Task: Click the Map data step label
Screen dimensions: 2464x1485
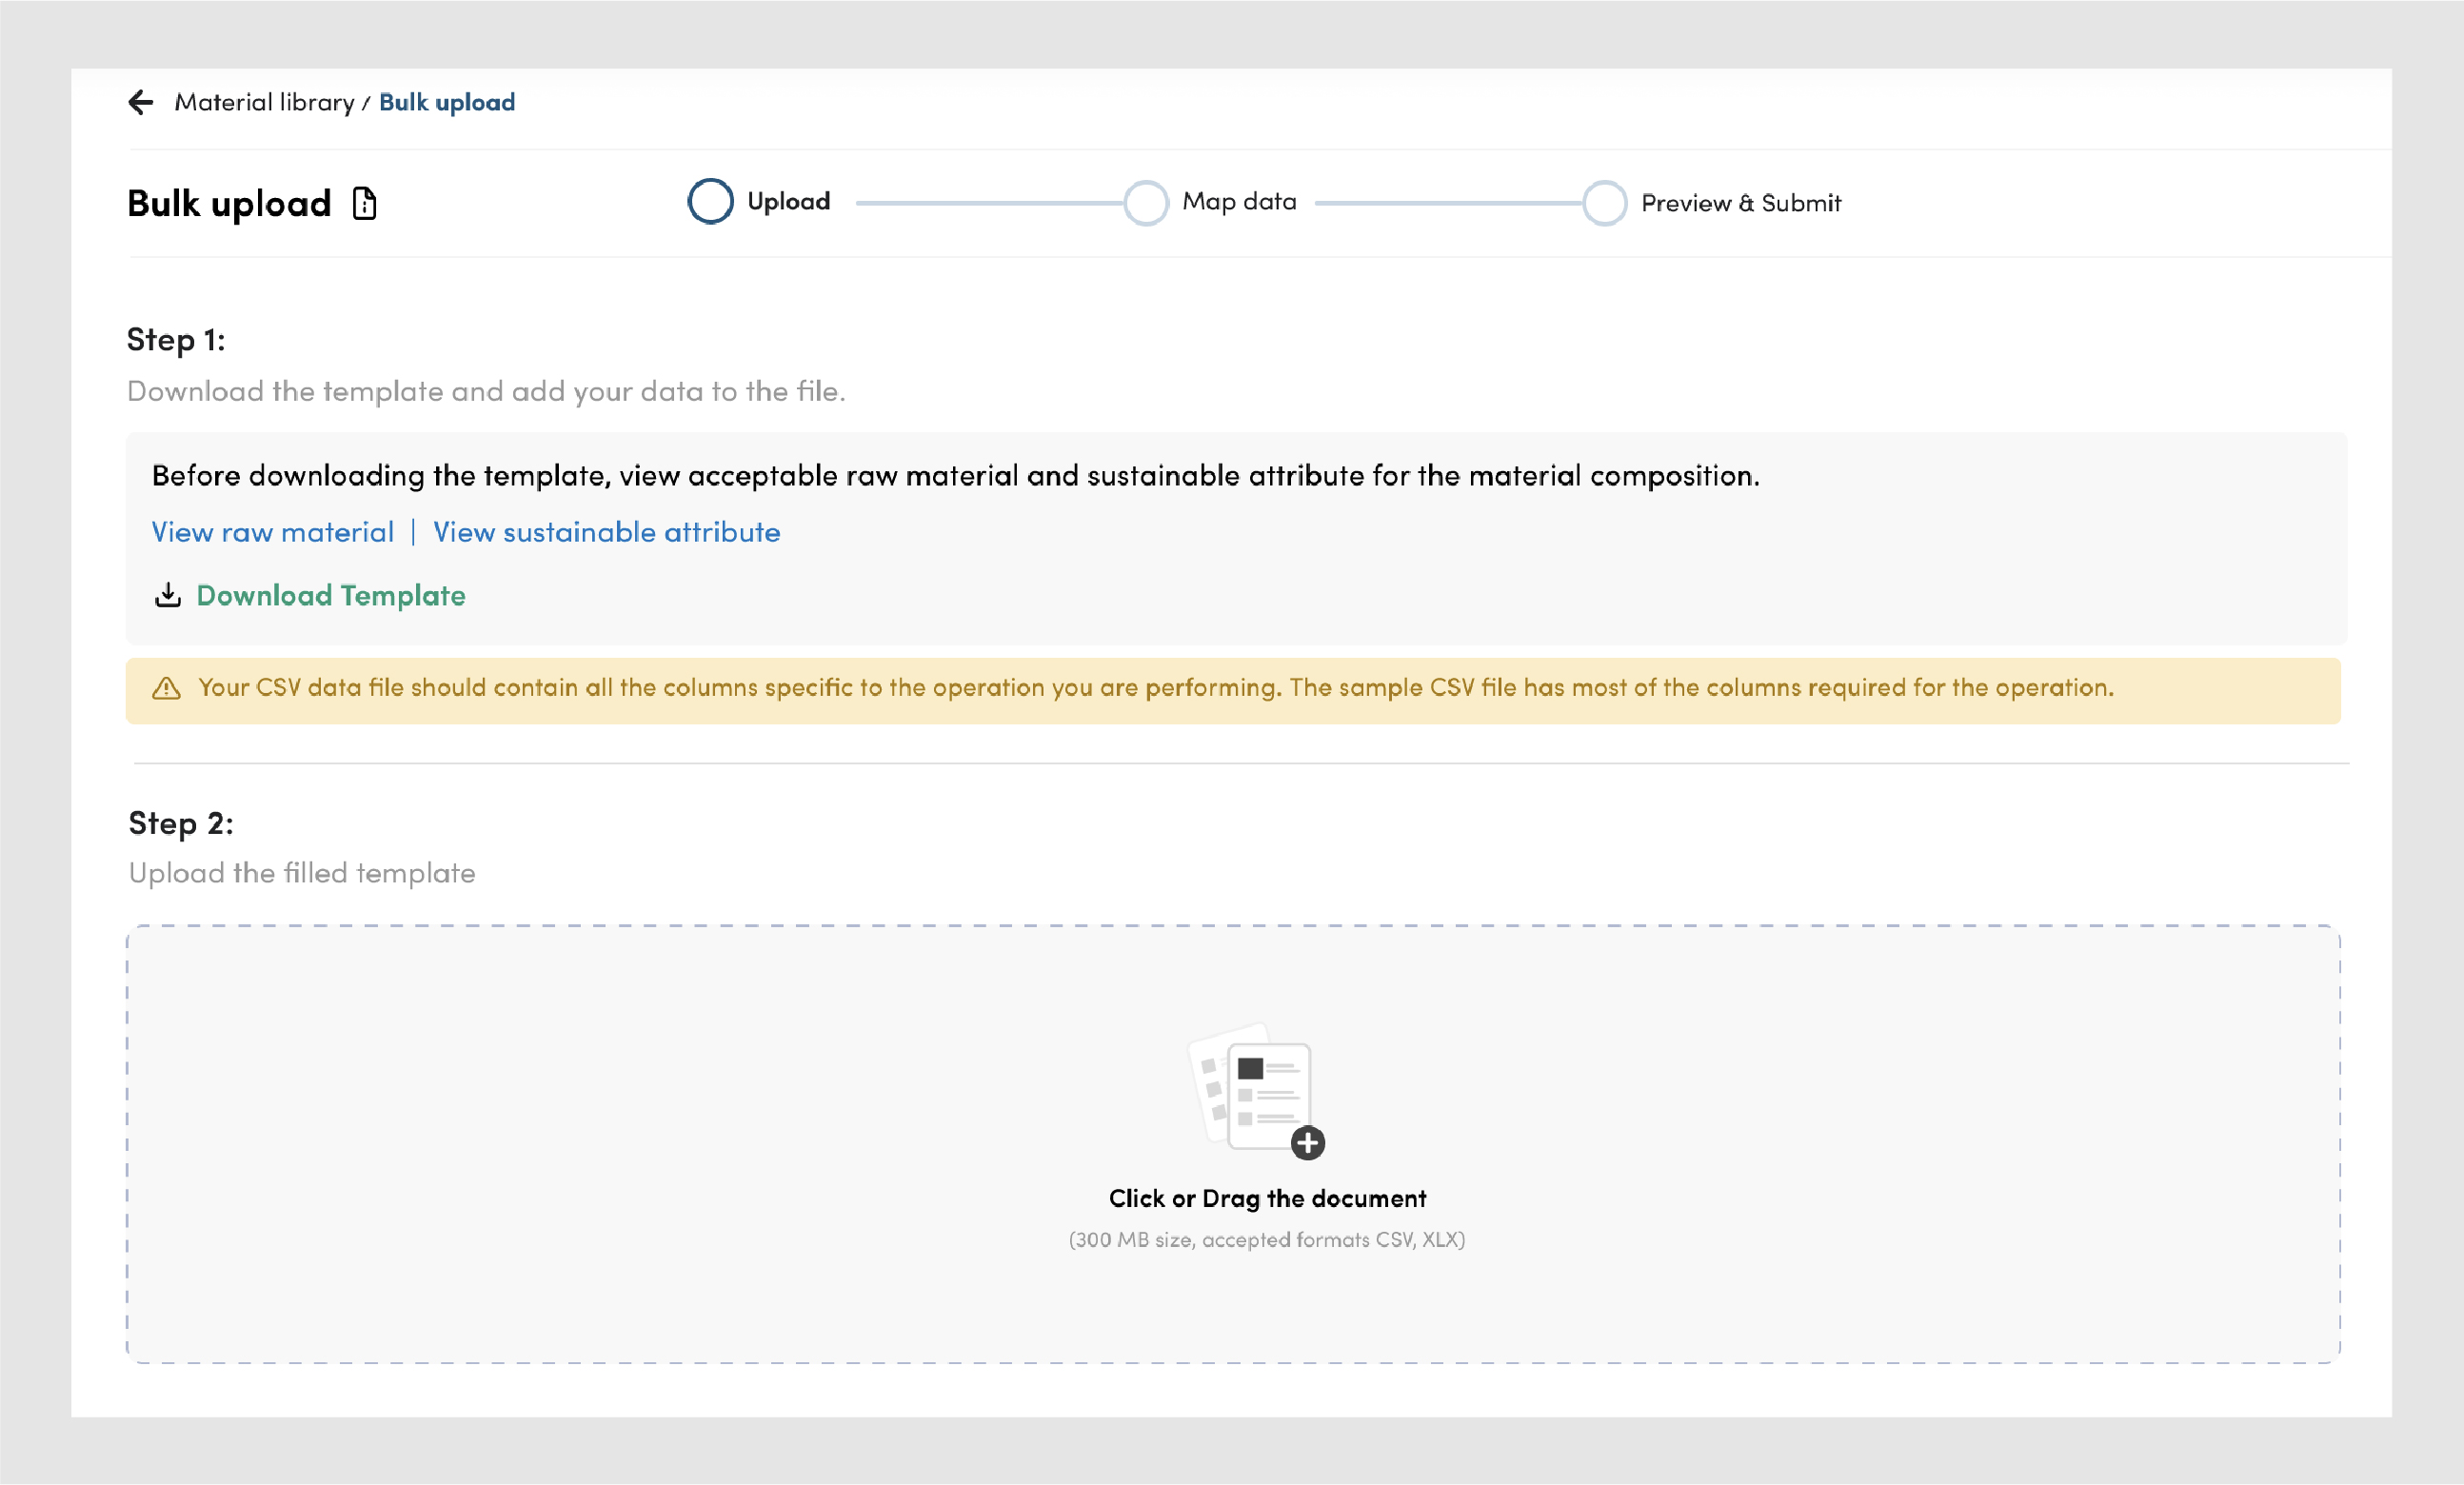Action: pos(1239,202)
